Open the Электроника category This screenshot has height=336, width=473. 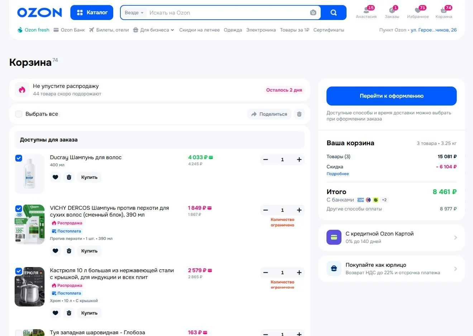(261, 30)
